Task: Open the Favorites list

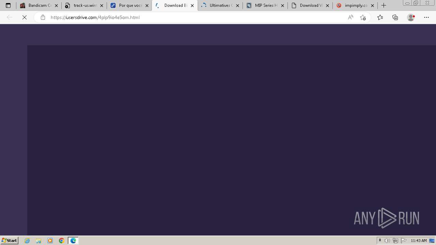Action: coord(380,17)
